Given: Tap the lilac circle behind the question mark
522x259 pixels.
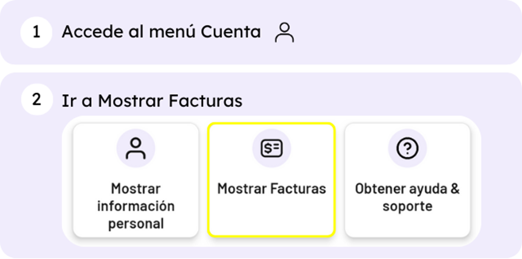Looking at the screenshot, I should (407, 148).
